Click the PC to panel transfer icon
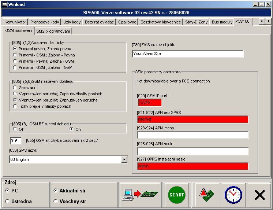Screen dimensions: 273x210 pyautogui.click(x=139, y=195)
